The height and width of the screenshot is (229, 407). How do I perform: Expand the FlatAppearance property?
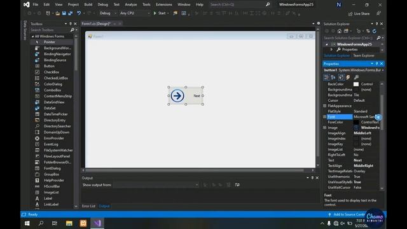tap(324, 106)
